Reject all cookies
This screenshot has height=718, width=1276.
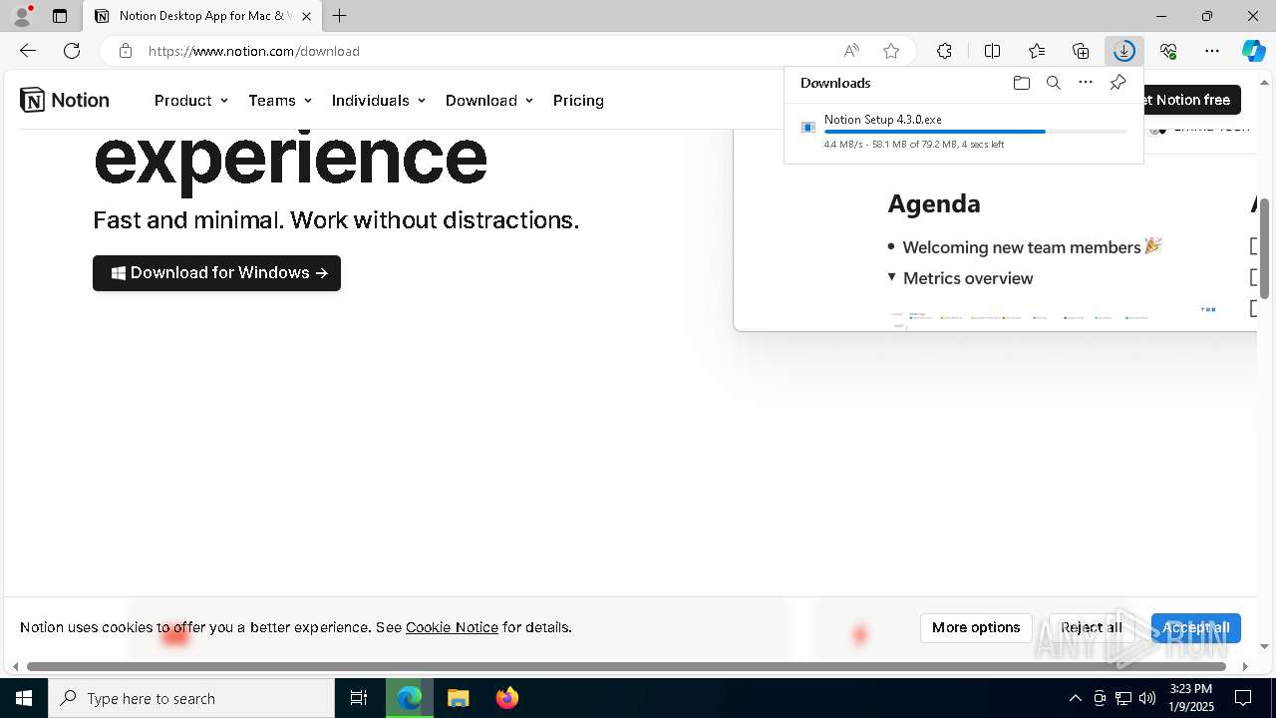tap(1092, 627)
